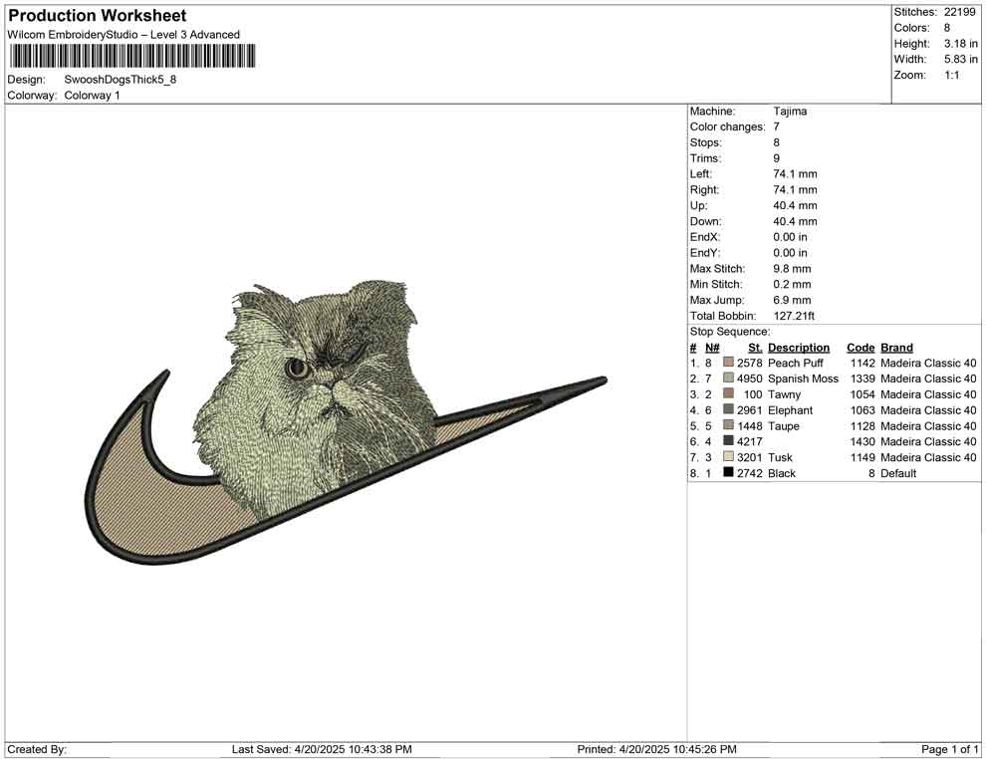This screenshot has width=986, height=759.
Task: Click the 'Trims:' label
Action: 705,158
